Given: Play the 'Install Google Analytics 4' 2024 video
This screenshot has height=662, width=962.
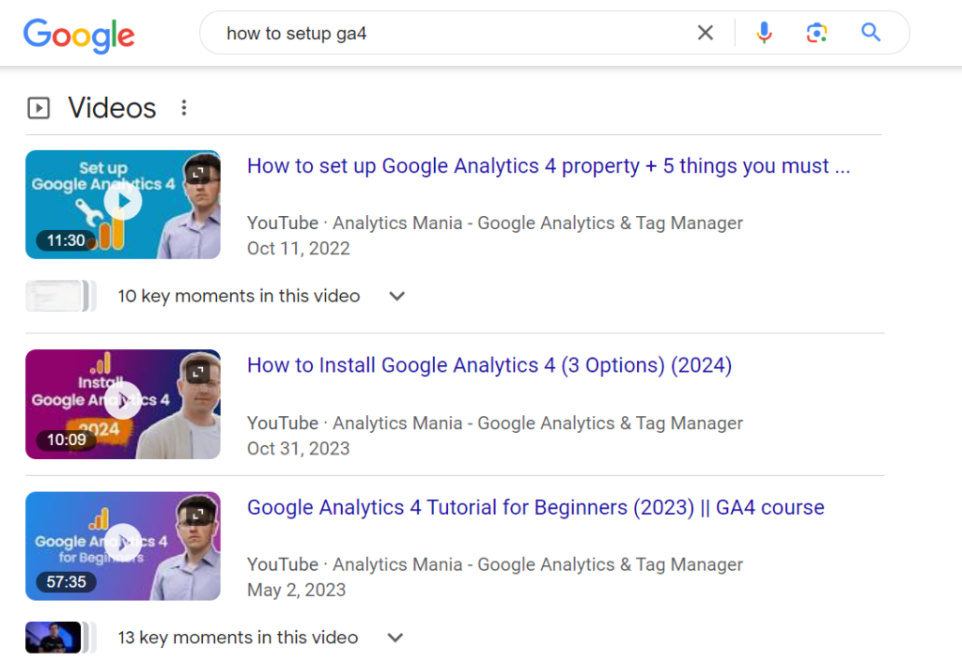Looking at the screenshot, I should (123, 401).
